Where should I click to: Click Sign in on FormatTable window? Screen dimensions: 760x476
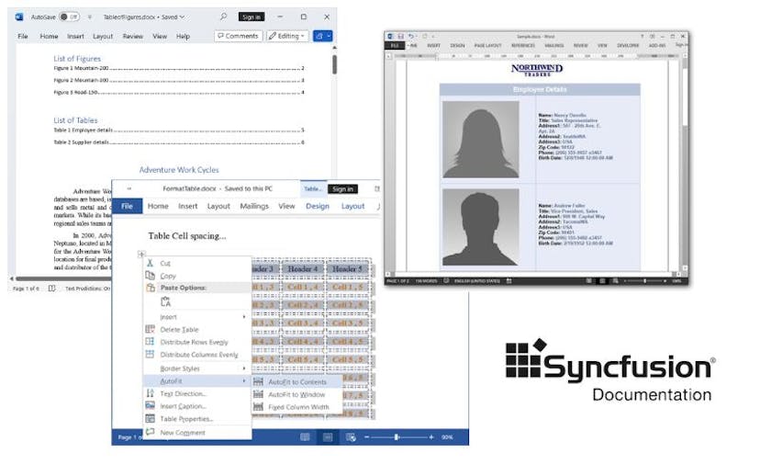coord(343,188)
